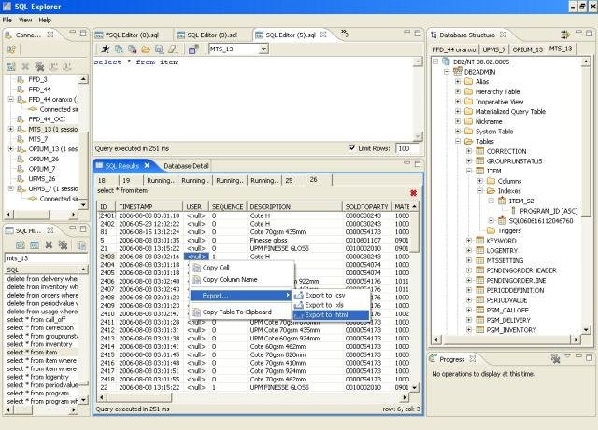Click the first icon in SQL History toolbar
598x430 pixels.
point(21,245)
